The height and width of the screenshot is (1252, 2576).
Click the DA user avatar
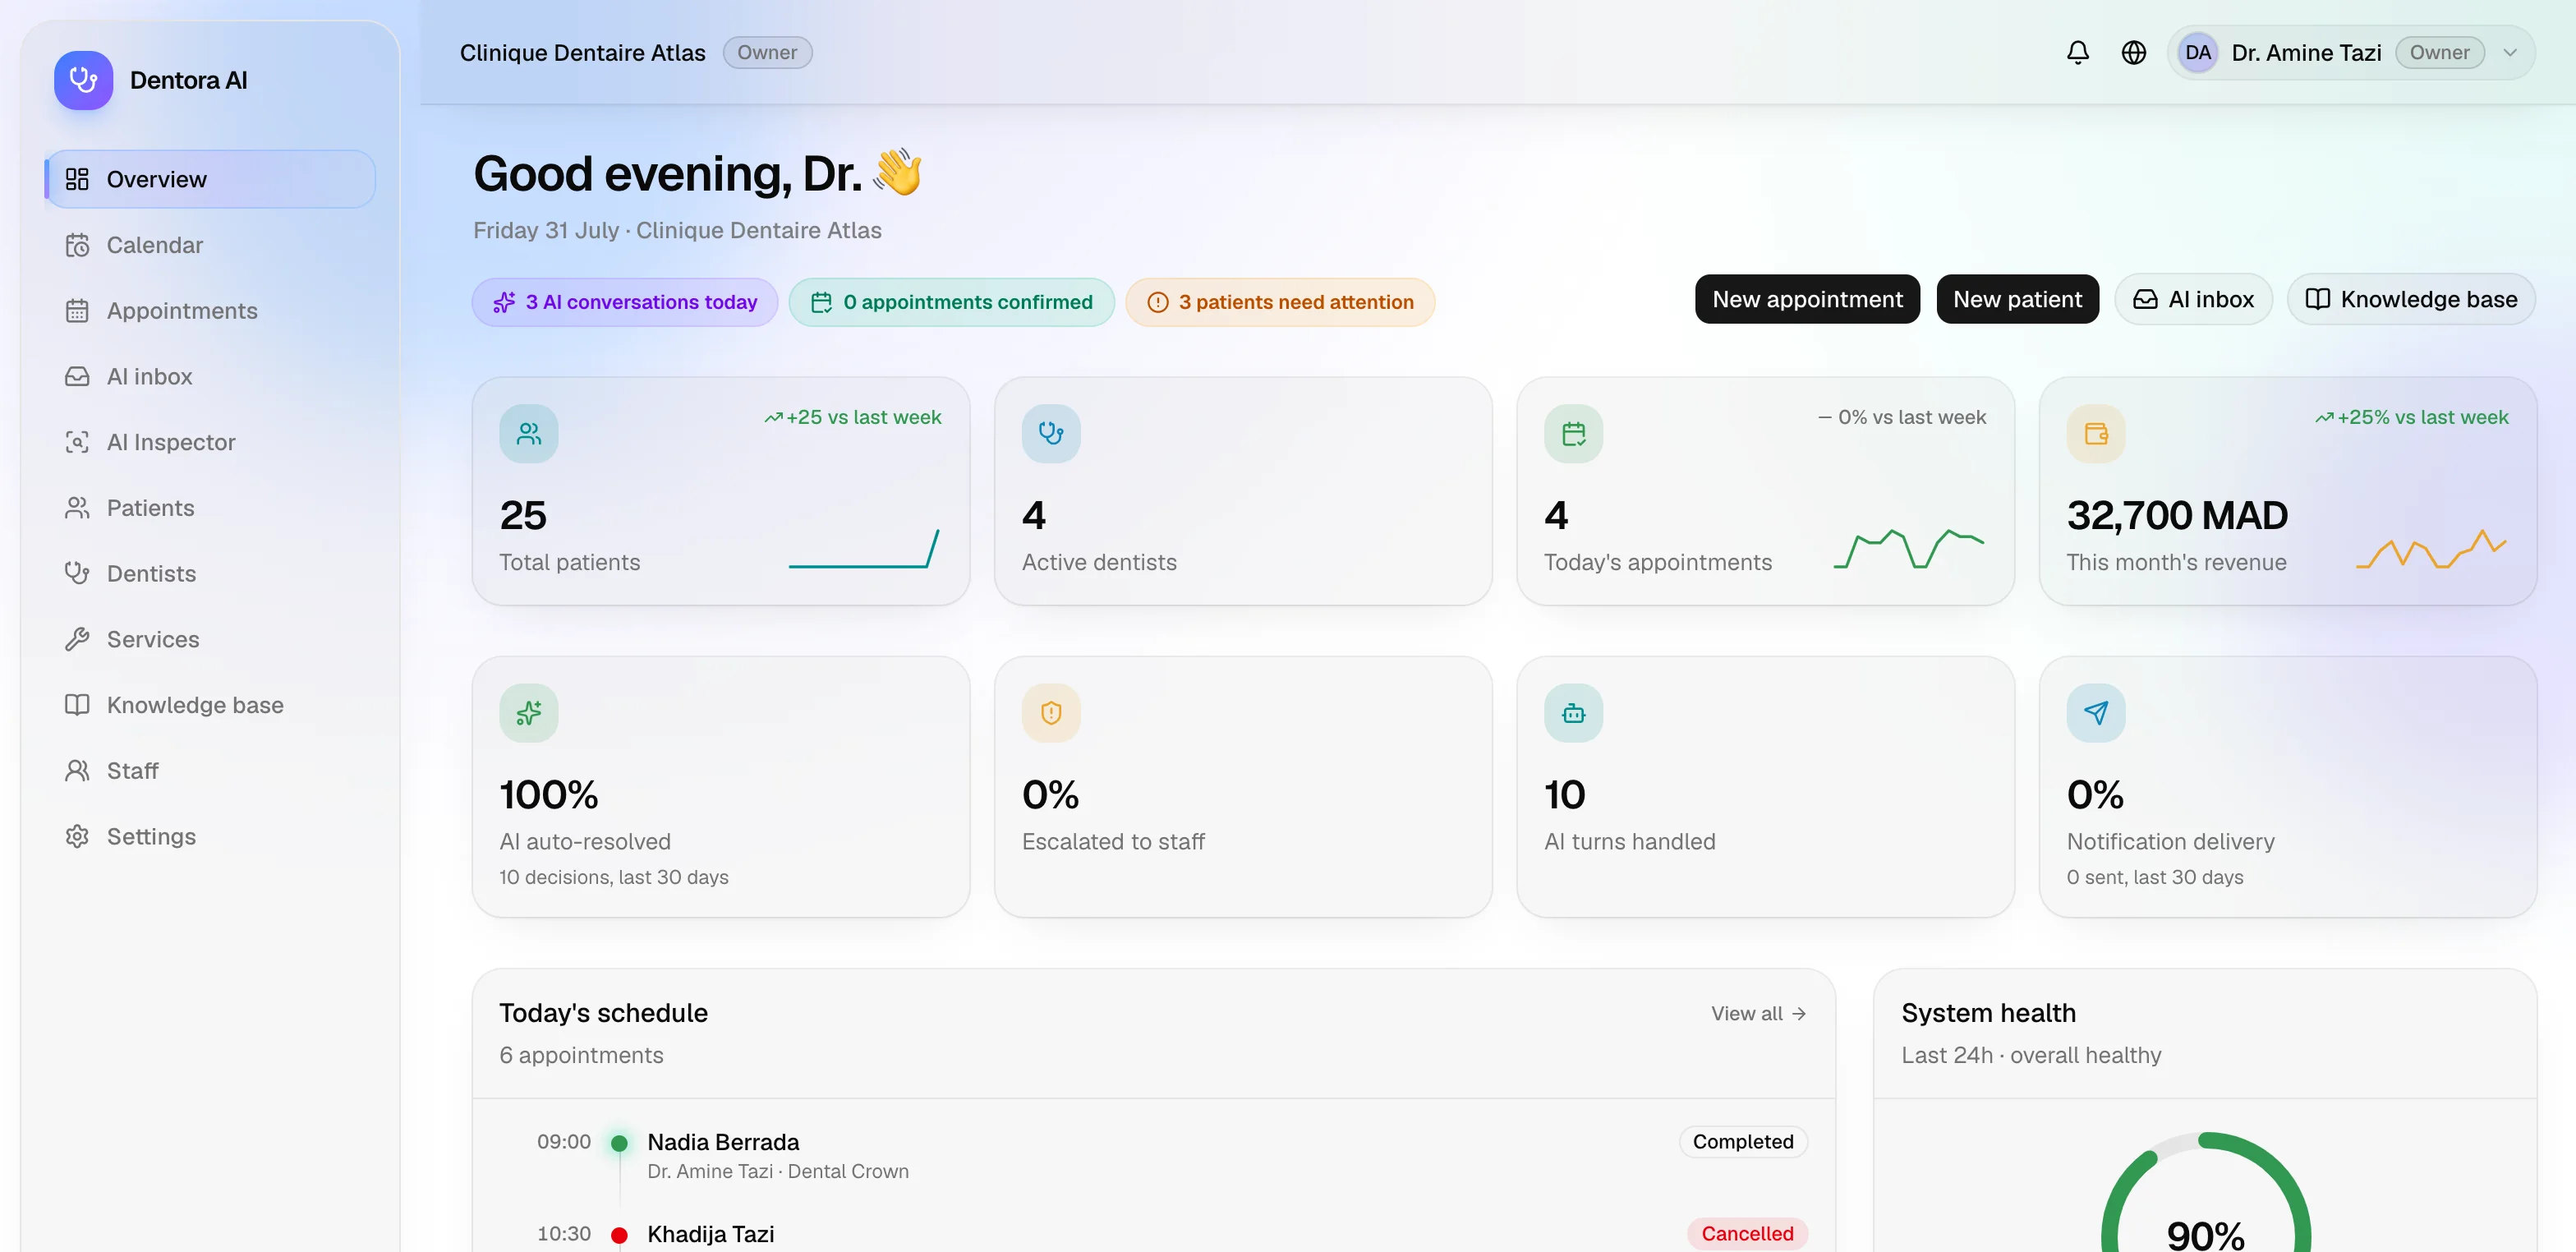tap(2197, 52)
